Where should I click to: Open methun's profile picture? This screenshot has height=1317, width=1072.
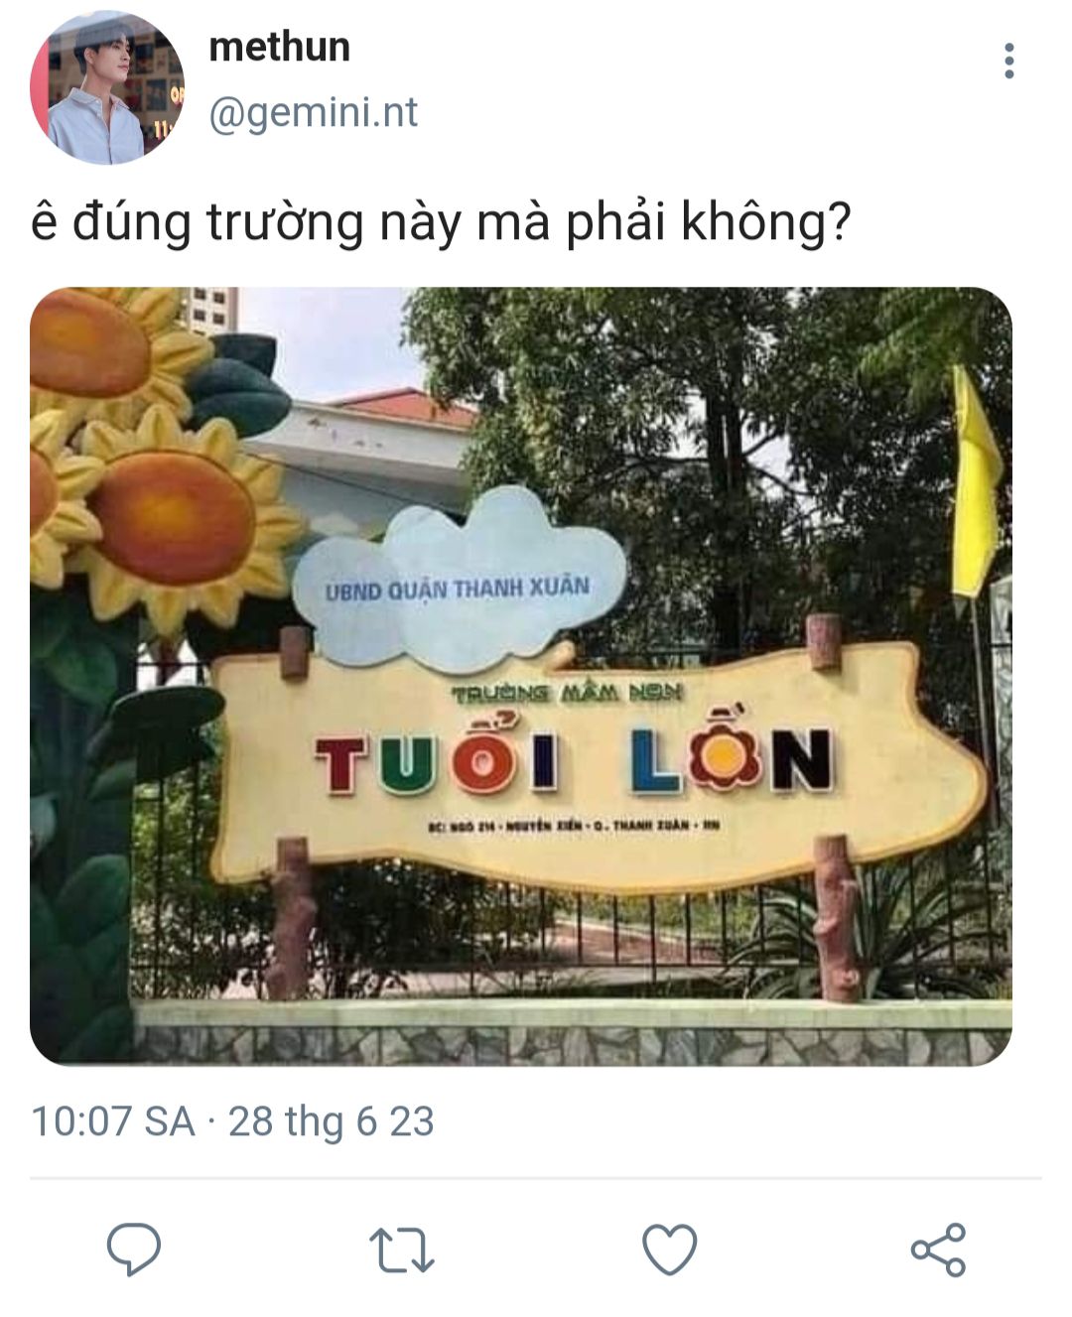tap(108, 88)
